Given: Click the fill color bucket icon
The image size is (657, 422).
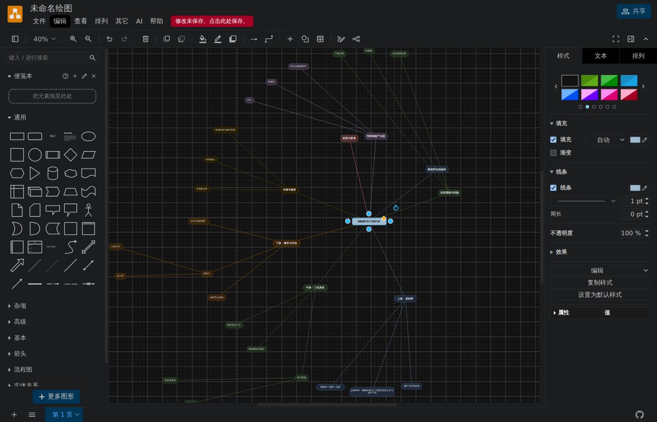Looking at the screenshot, I should [203, 39].
